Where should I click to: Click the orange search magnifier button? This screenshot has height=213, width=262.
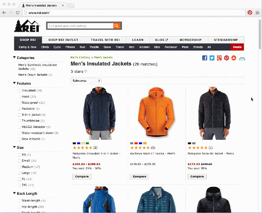117,26
